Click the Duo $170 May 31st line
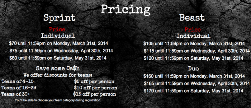 point(193,91)
